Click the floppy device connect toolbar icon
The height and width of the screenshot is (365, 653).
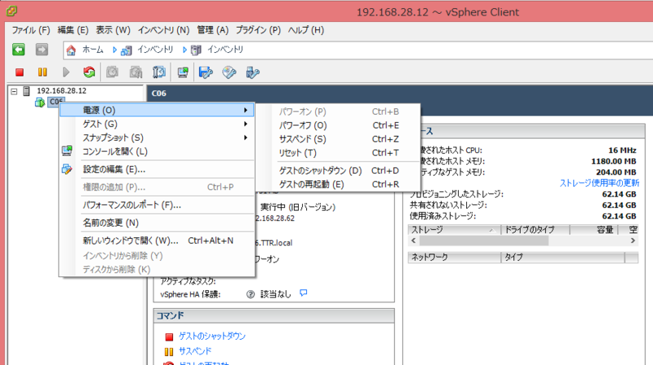tap(206, 73)
